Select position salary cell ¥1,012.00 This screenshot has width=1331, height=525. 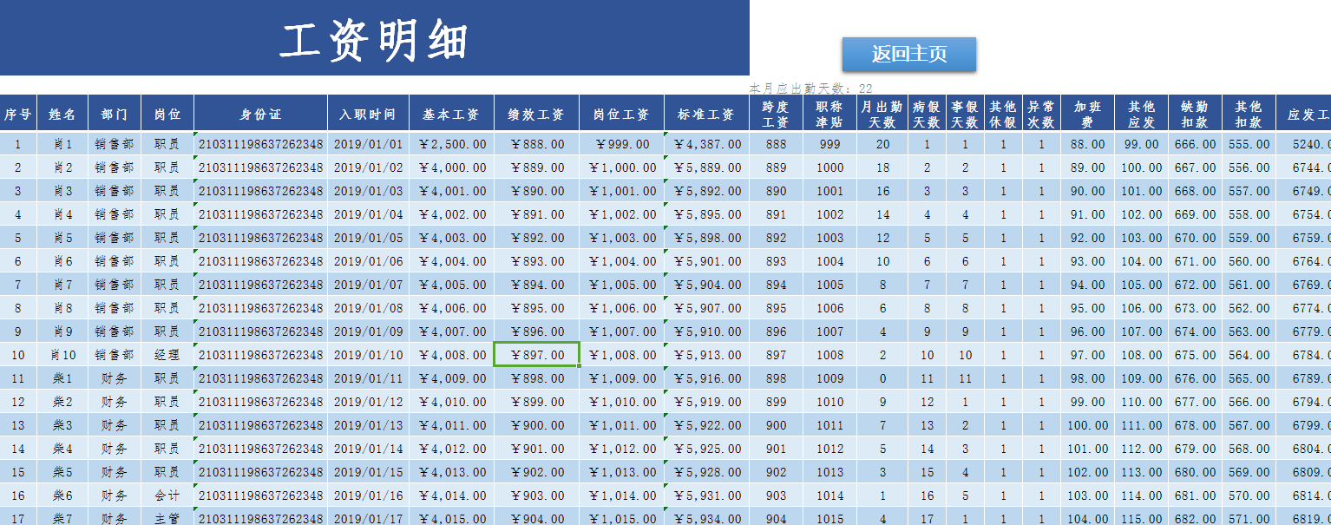click(621, 449)
